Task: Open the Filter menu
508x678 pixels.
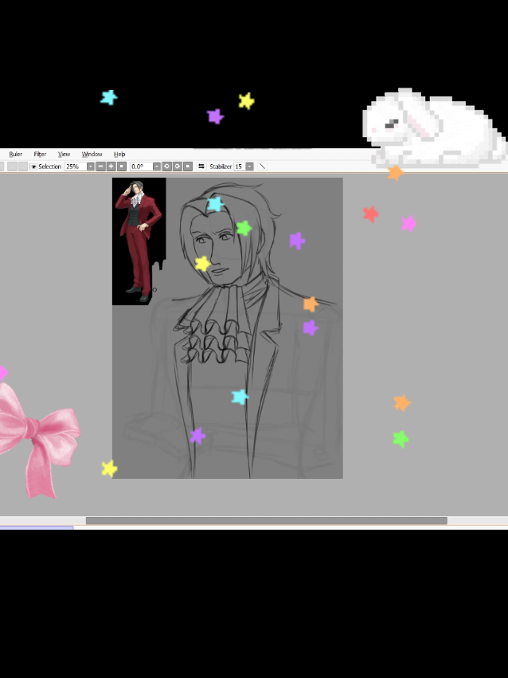Action: coord(40,154)
